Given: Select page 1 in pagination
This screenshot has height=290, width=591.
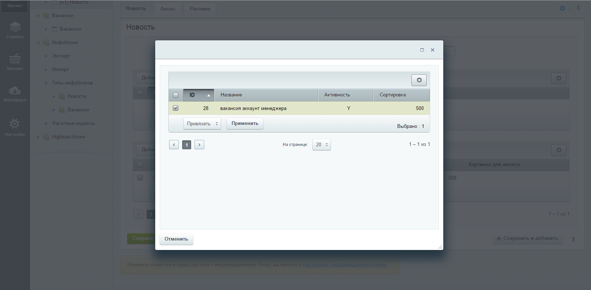Looking at the screenshot, I should [x=187, y=145].
